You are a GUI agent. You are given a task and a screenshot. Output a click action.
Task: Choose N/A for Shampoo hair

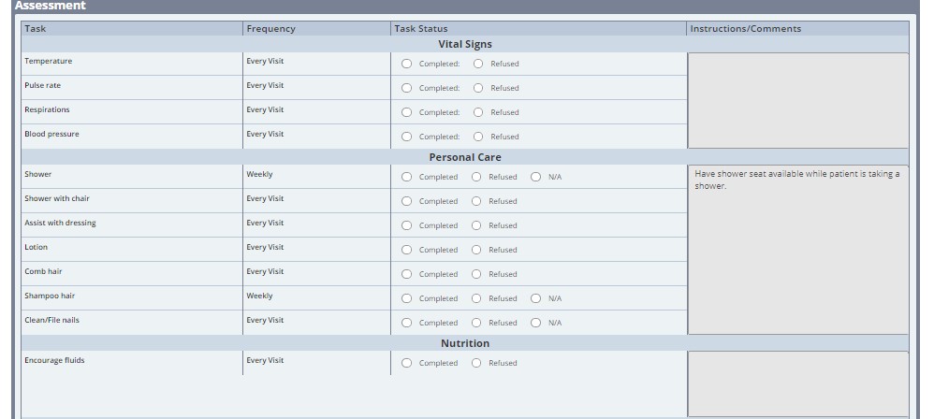point(535,298)
